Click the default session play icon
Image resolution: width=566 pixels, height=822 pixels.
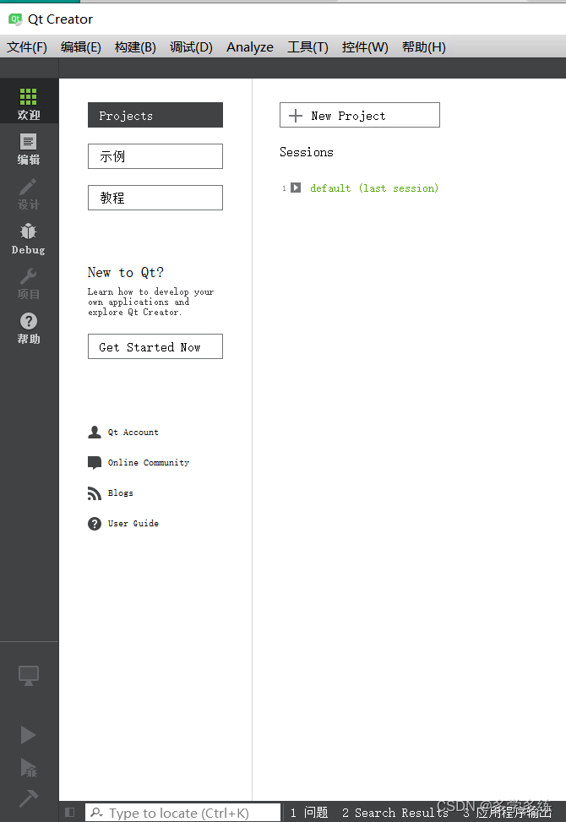(296, 188)
